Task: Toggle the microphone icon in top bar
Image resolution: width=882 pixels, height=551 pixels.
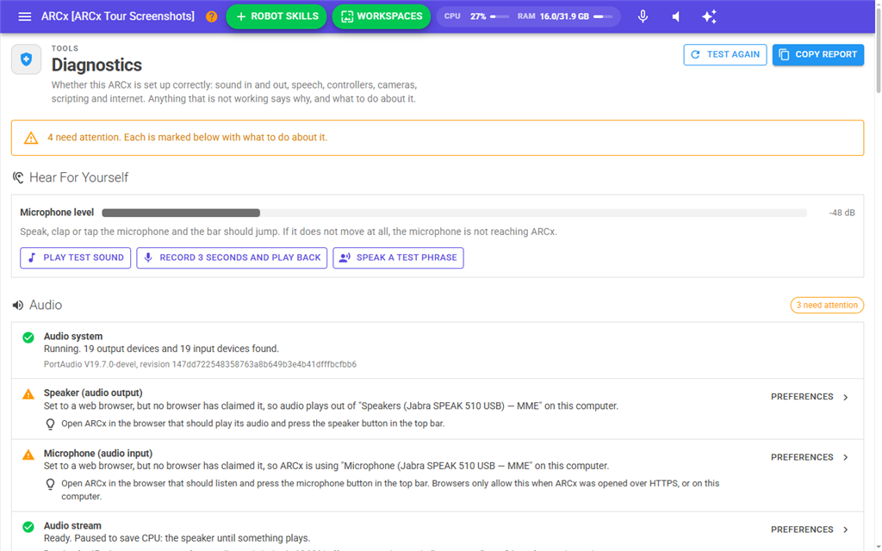Action: tap(643, 16)
